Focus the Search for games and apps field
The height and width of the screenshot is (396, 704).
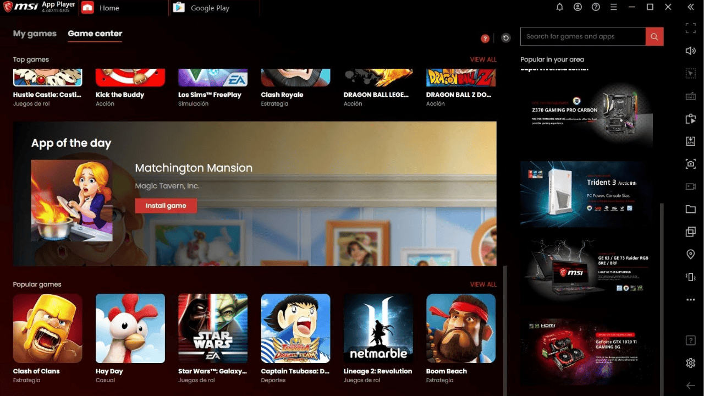point(583,36)
